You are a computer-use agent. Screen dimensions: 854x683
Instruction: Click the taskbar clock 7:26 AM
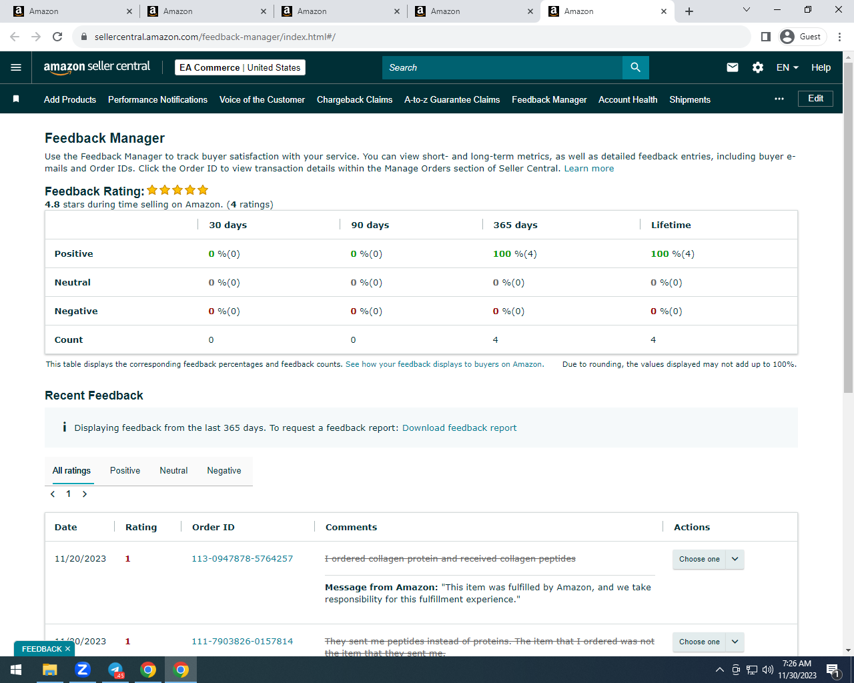(797, 670)
